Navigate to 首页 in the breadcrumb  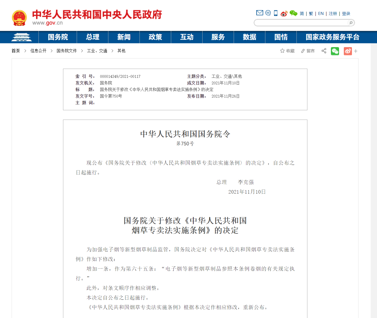[15, 51]
